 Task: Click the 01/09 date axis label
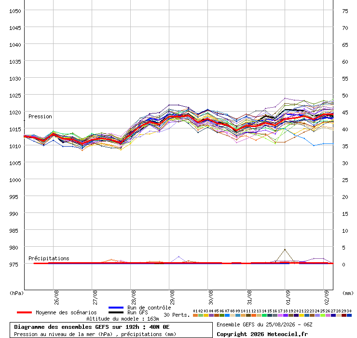click(288, 297)
